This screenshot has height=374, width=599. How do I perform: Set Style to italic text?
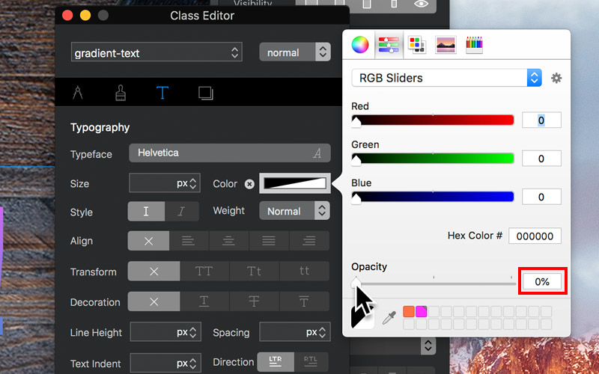[182, 212]
